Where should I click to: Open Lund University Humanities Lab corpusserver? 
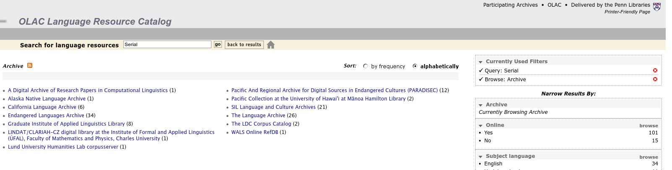point(63,147)
